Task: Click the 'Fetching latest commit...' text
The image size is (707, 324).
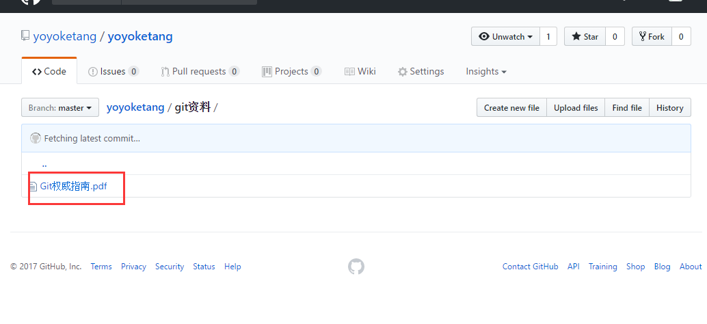Action: (92, 138)
